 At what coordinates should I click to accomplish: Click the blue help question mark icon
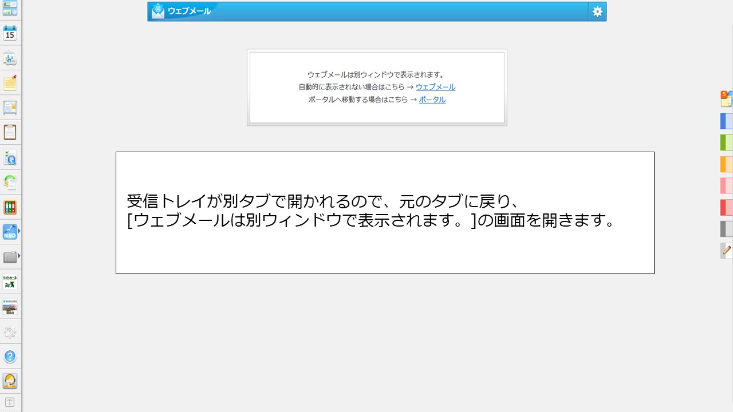click(10, 356)
